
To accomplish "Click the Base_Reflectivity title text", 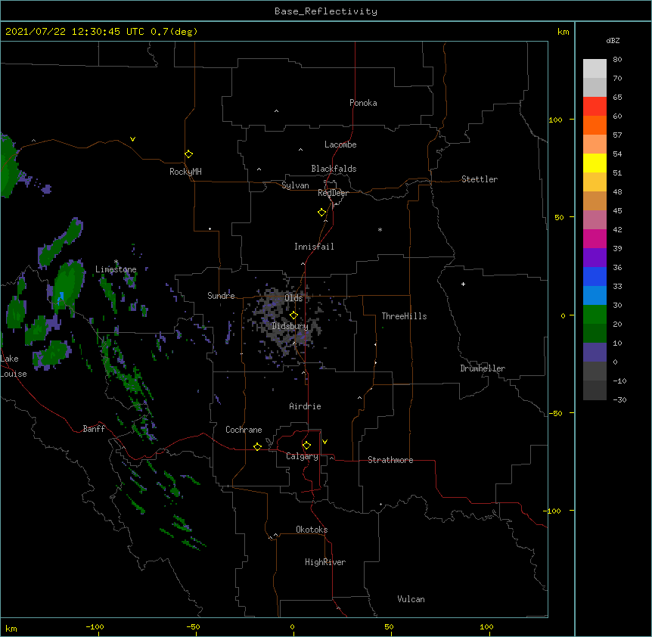I will [x=326, y=11].
